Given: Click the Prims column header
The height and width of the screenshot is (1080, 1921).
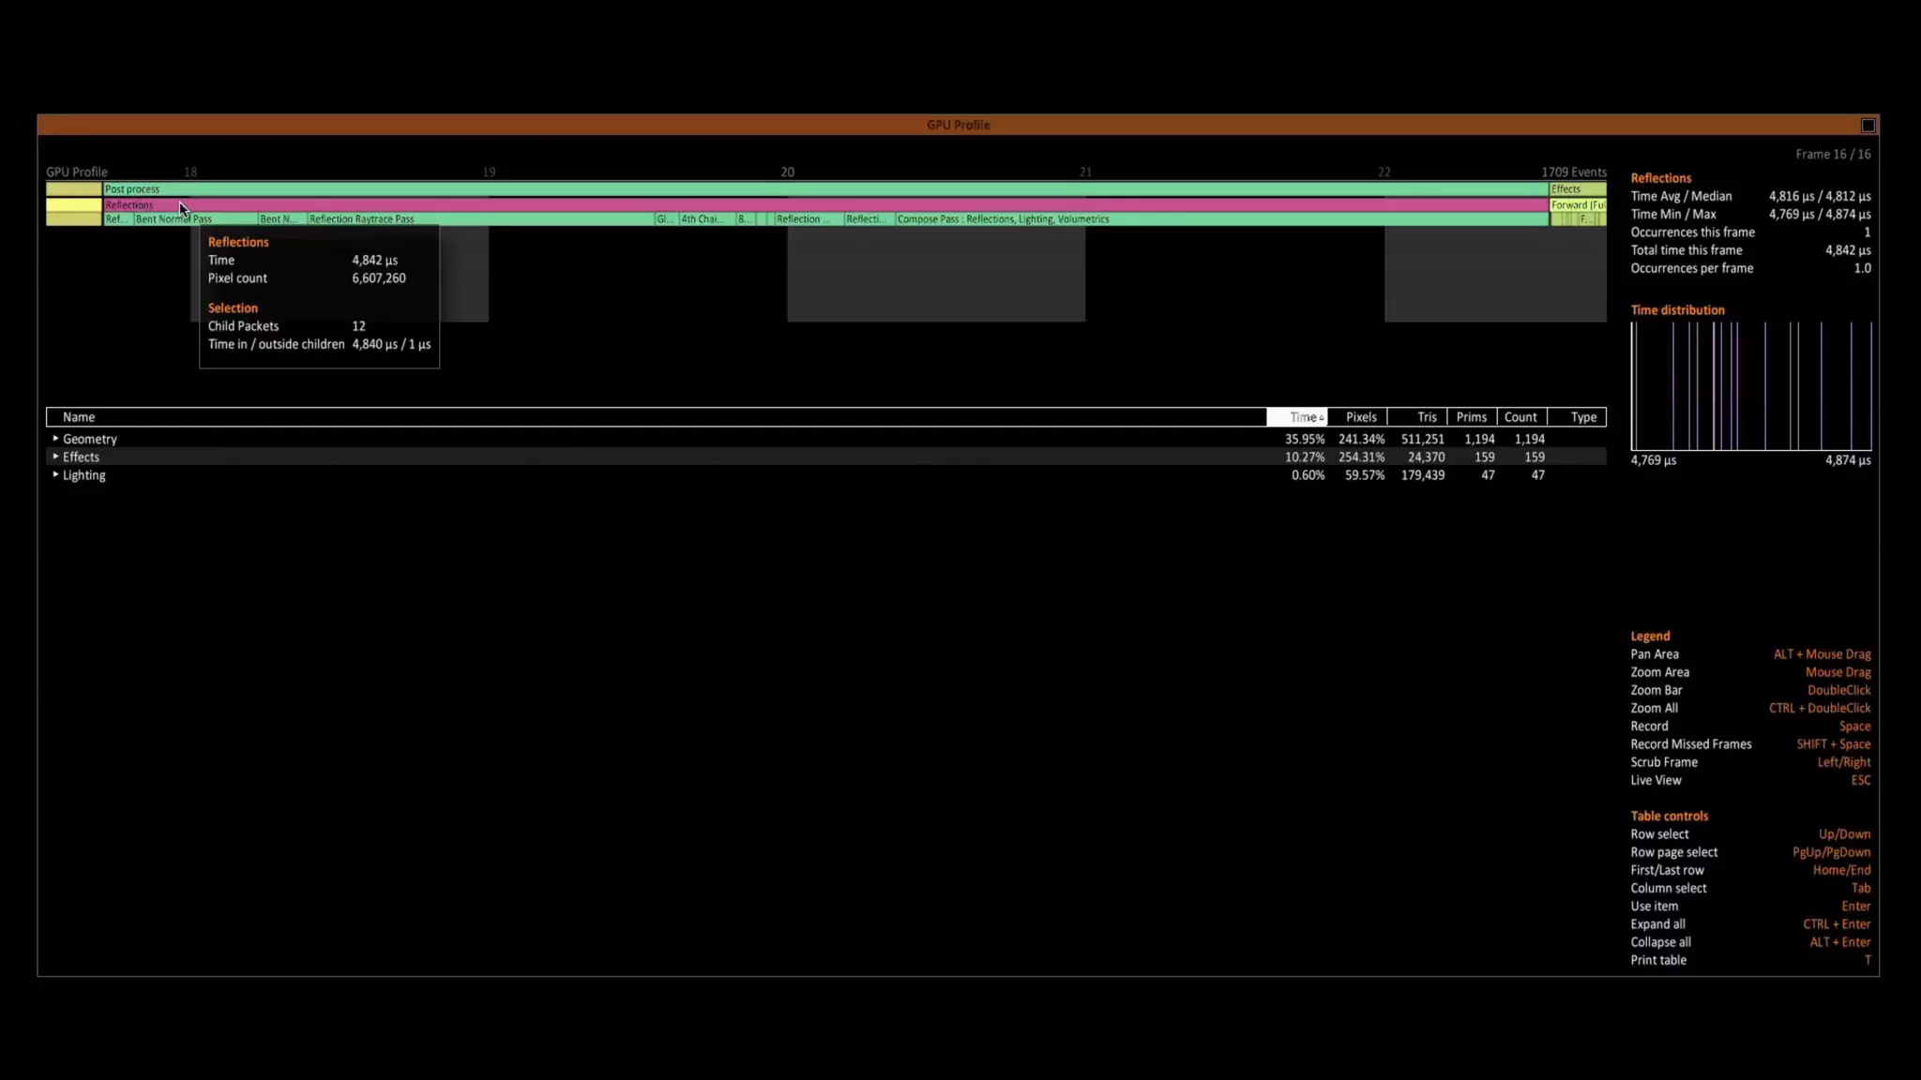Looking at the screenshot, I should [1471, 417].
